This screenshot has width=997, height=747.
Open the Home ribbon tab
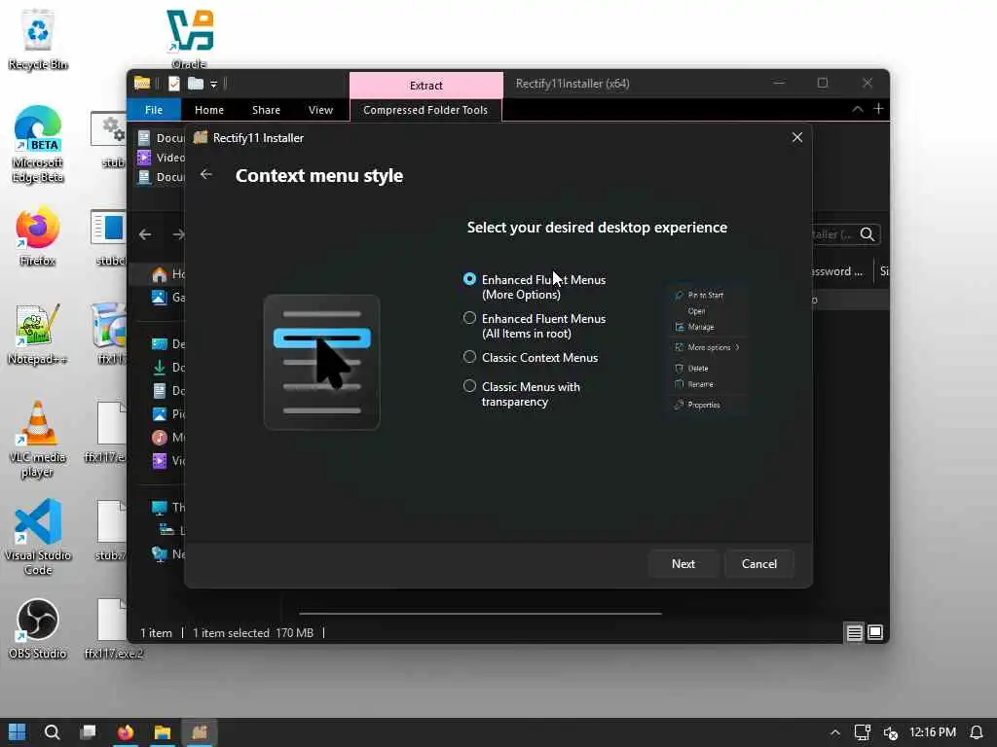tap(208, 110)
